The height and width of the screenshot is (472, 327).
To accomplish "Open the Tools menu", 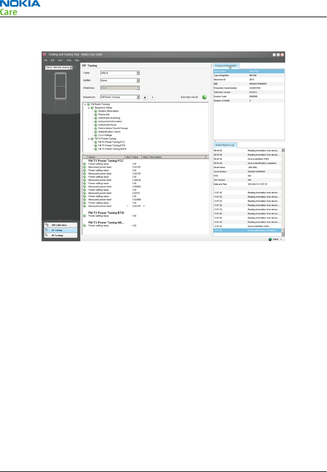I will 69,60.
